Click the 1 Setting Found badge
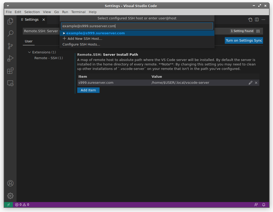Image resolution: width=273 pixels, height=212 pixels. [x=242, y=31]
